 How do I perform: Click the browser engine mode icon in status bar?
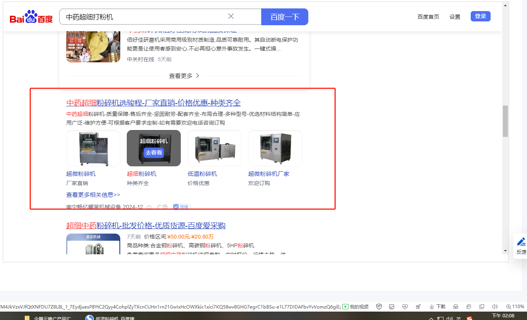click(469, 307)
